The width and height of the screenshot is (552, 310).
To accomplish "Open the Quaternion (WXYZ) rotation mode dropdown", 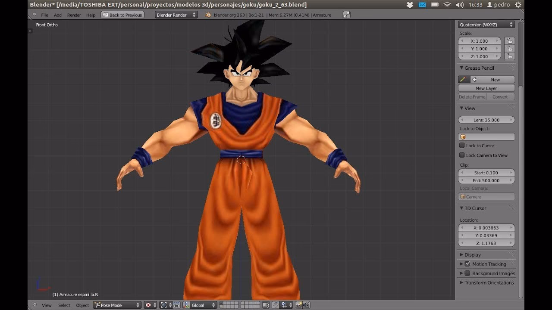I will (x=486, y=25).
